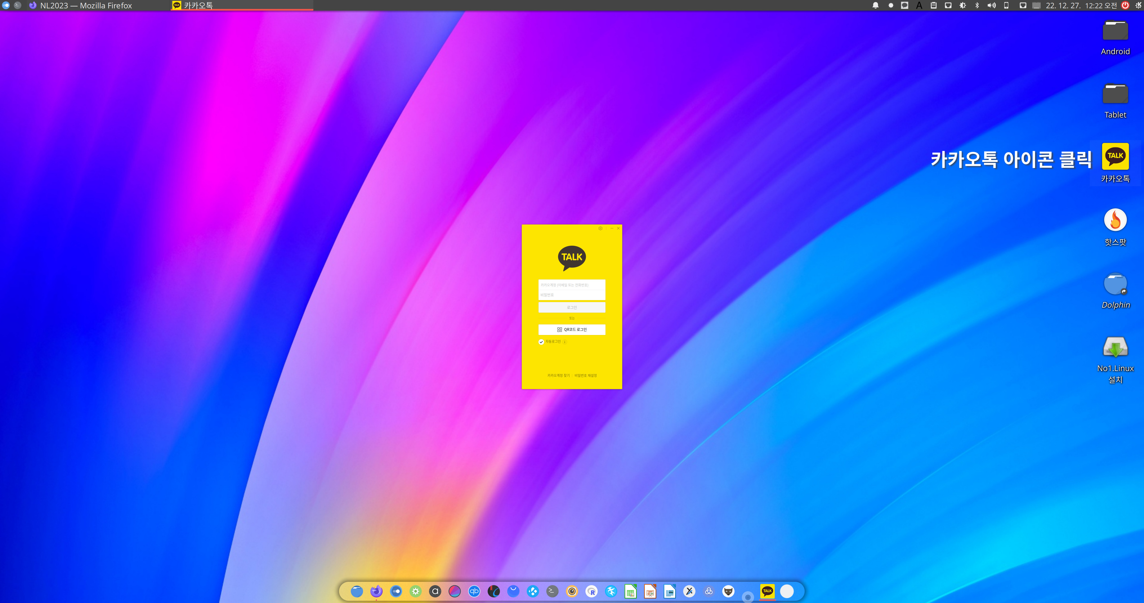Open Dolphin desktop shortcut
The height and width of the screenshot is (603, 1144).
coord(1115,290)
